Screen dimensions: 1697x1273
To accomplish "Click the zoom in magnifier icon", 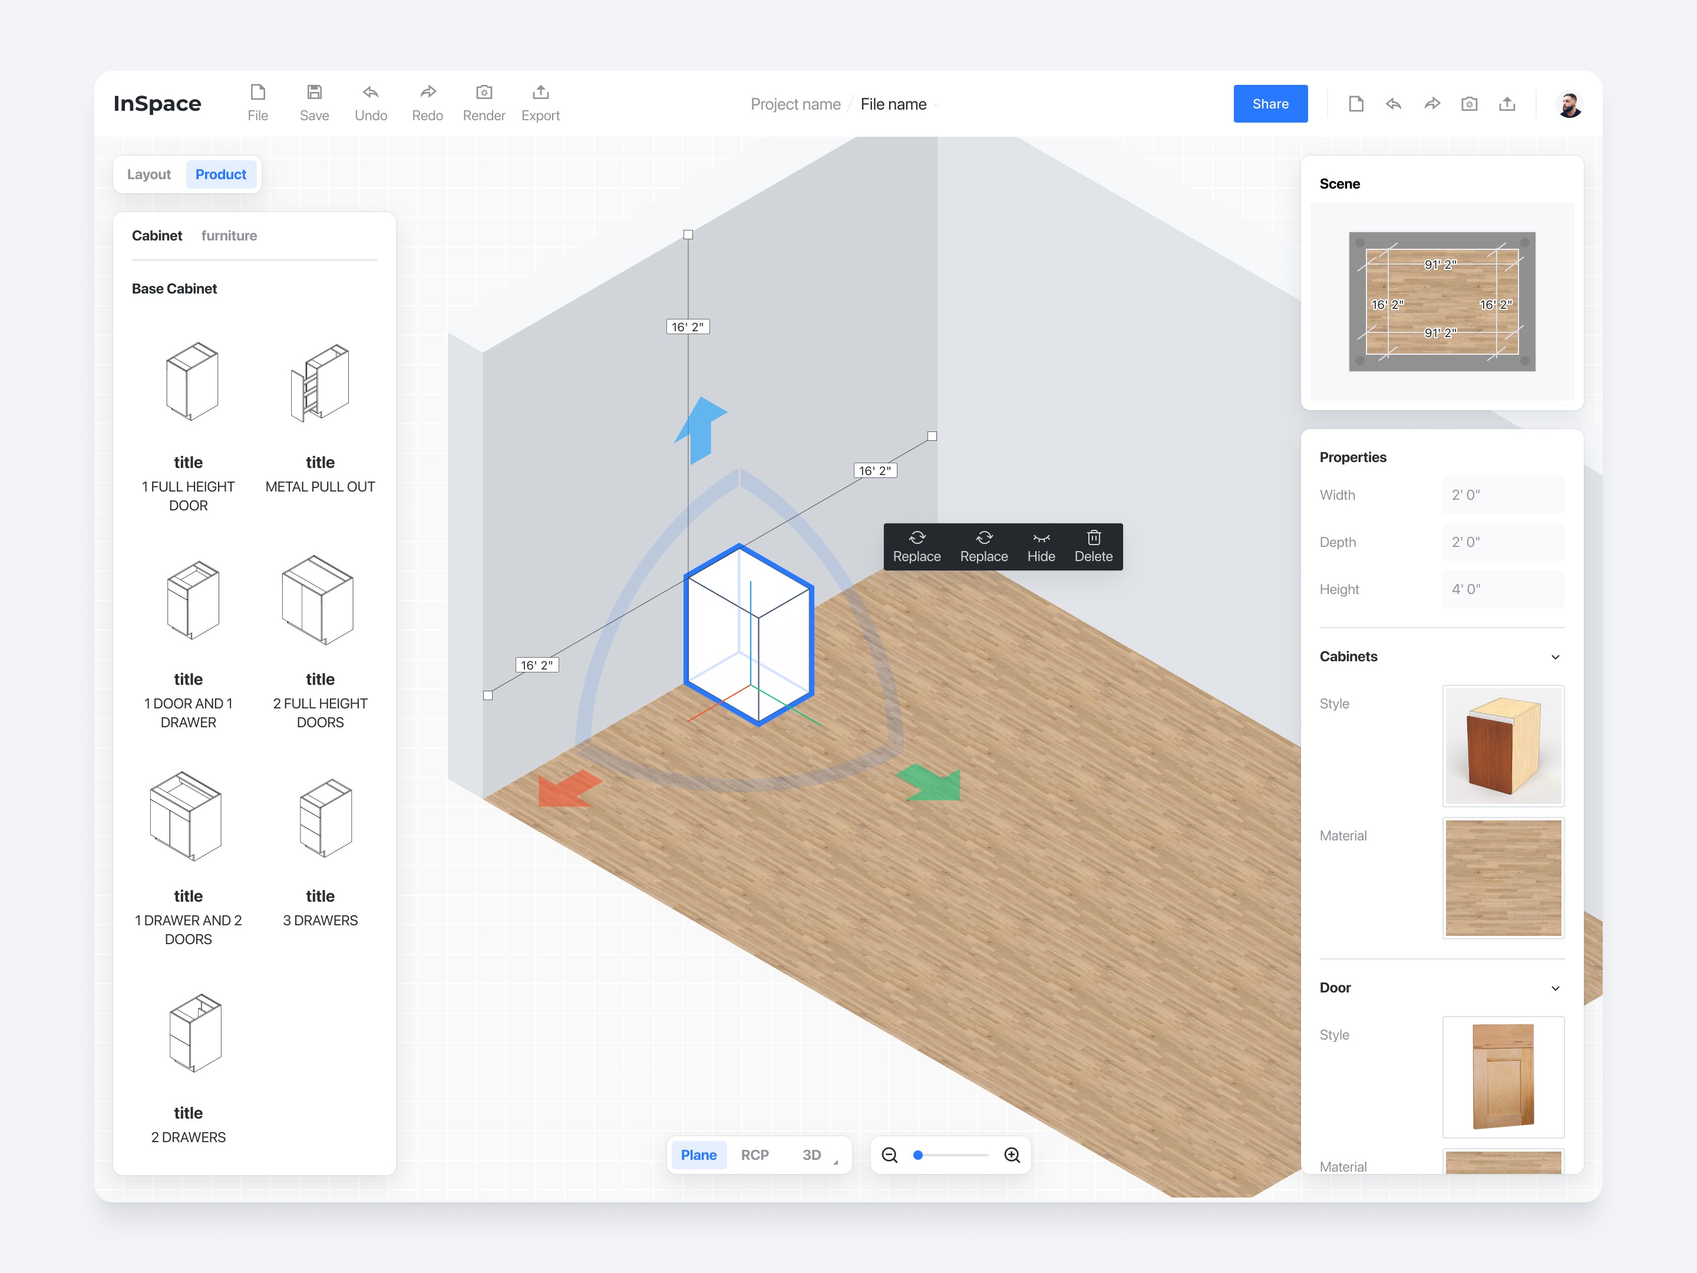I will pos(1012,1155).
